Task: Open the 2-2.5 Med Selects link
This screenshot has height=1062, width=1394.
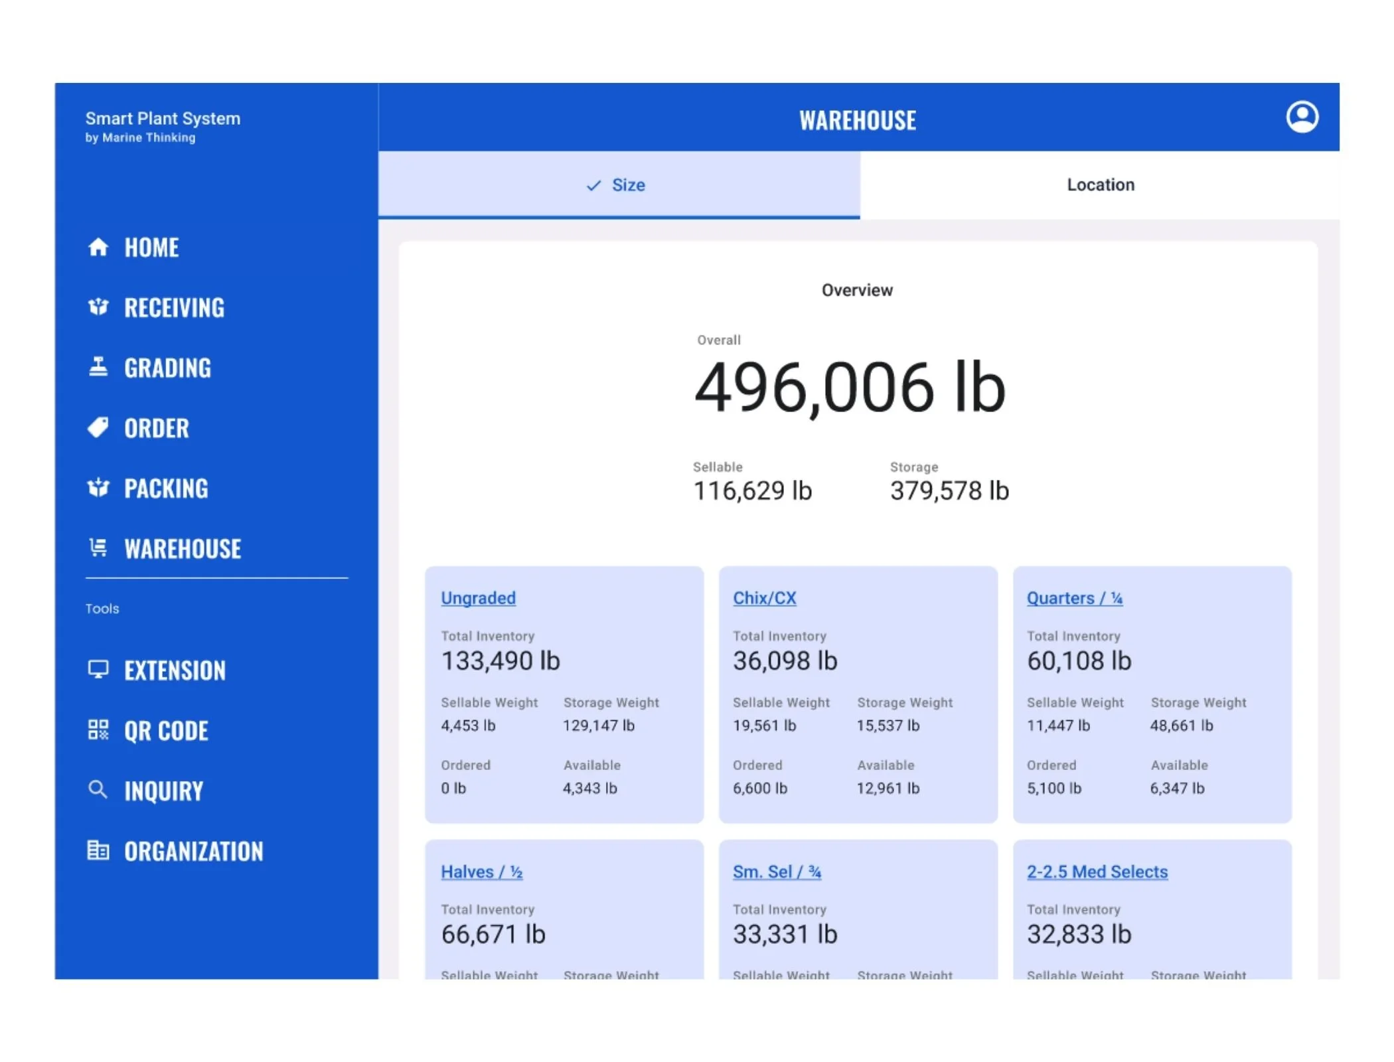Action: pos(1097,872)
